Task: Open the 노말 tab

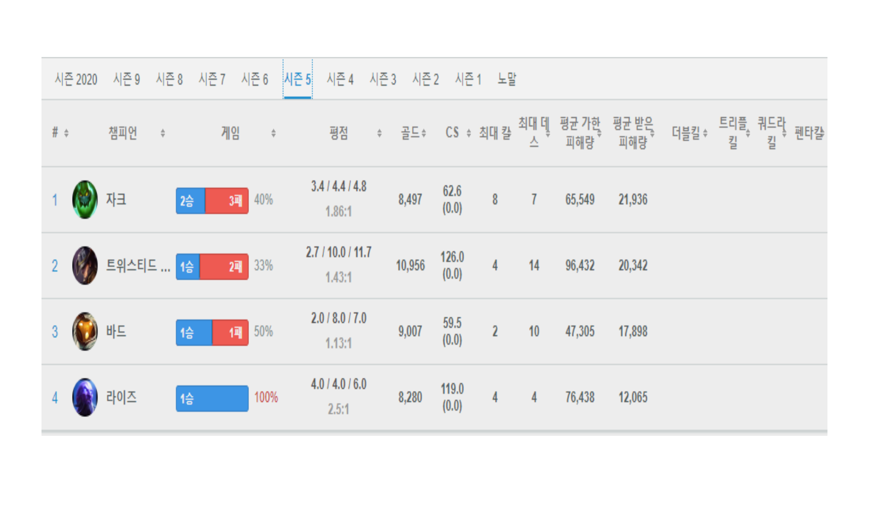Action: pos(507,79)
